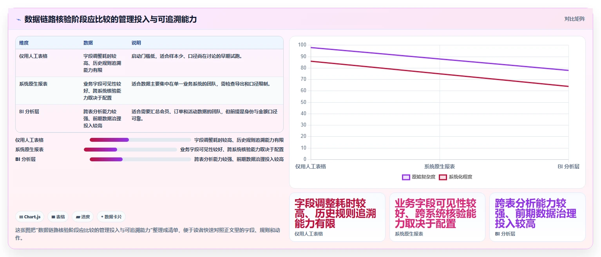Click progress caption 跨表分析能力较强、前期数据治理投入较高
Image resolution: width=601 pixels, height=257 pixels.
click(239, 159)
